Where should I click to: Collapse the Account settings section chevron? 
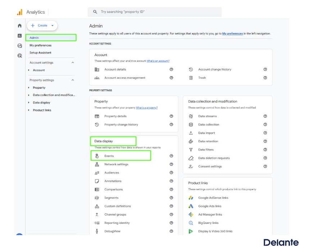click(73, 62)
